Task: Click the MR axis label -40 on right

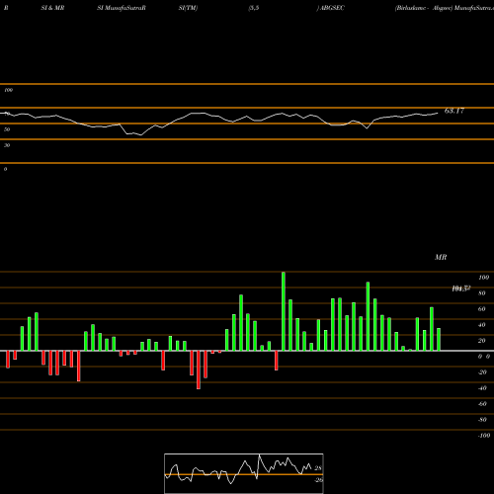Action: 482,388
